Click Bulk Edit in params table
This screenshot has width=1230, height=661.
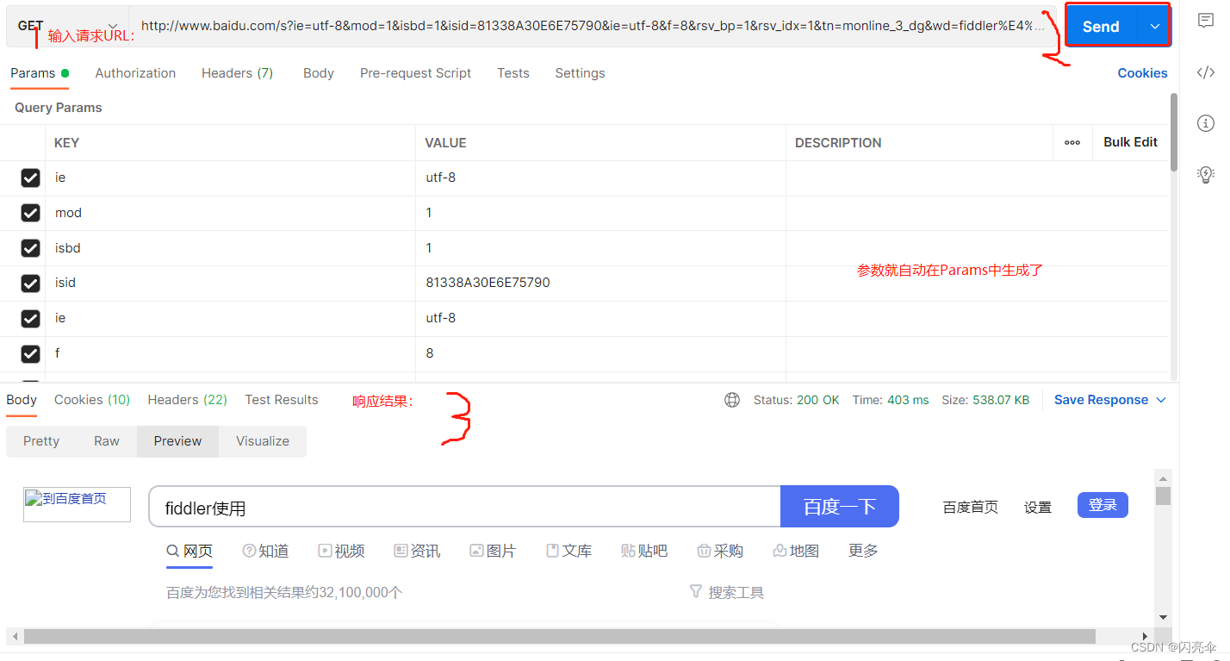1130,142
